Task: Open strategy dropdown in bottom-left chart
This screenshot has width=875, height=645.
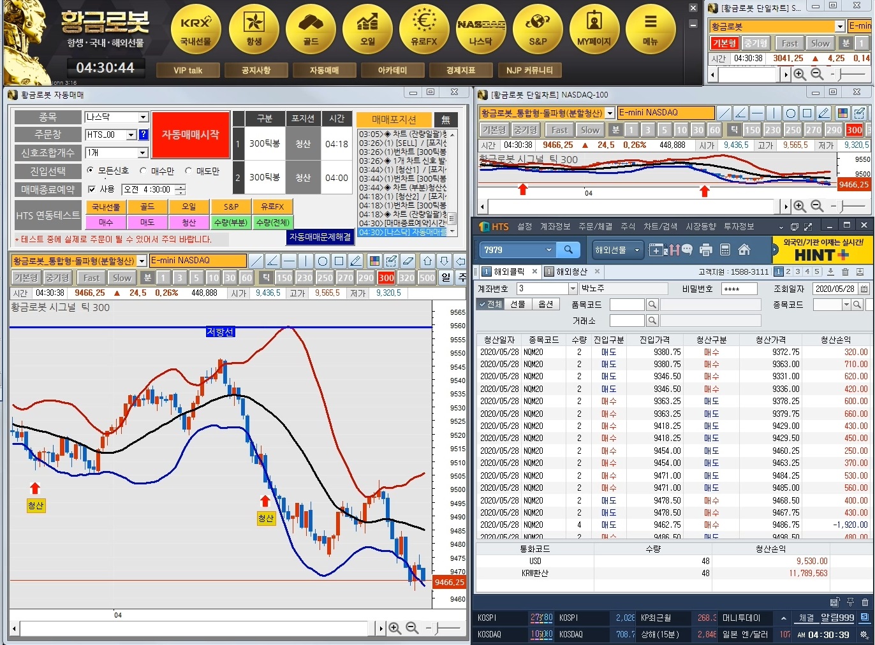Action: (142, 261)
